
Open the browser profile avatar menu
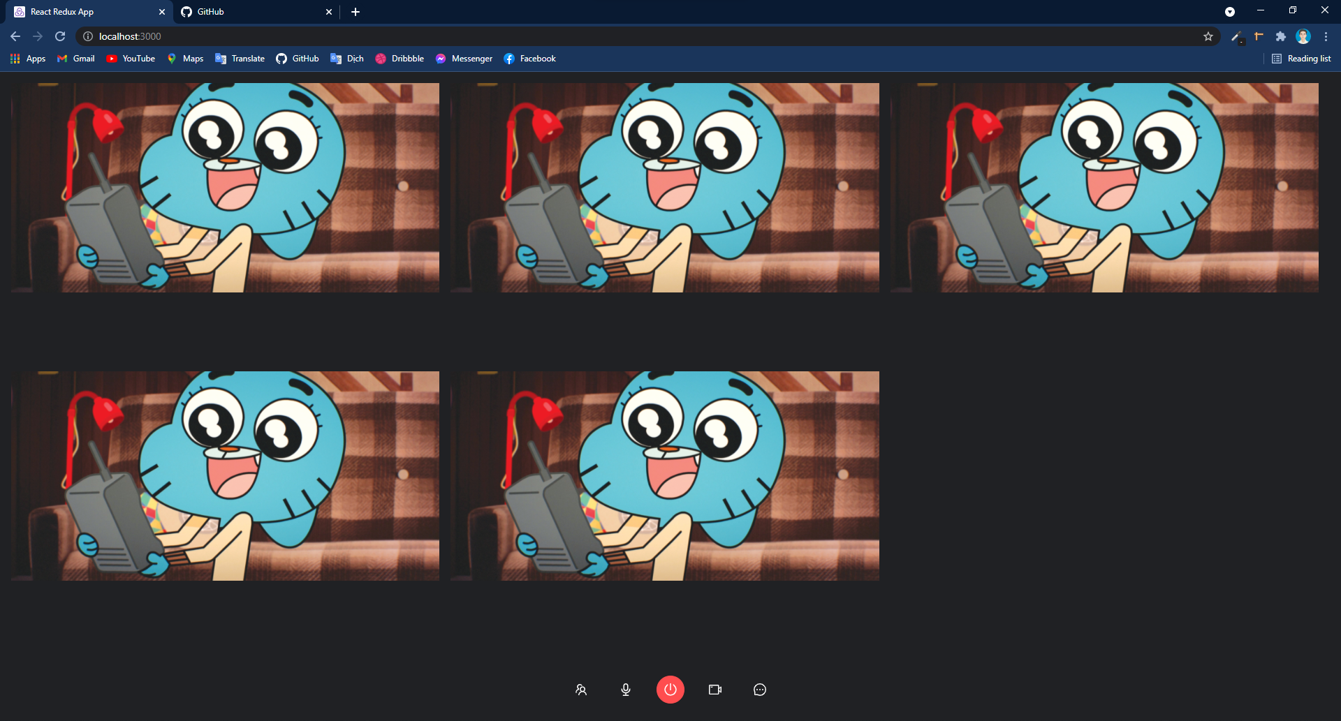tap(1303, 36)
